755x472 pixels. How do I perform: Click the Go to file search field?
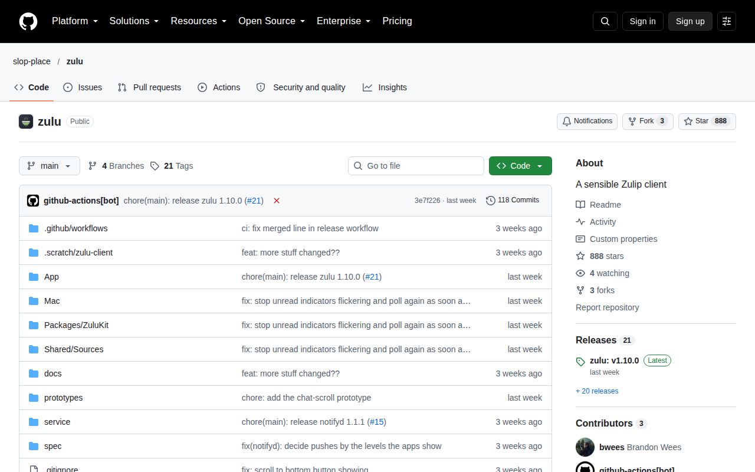point(416,166)
